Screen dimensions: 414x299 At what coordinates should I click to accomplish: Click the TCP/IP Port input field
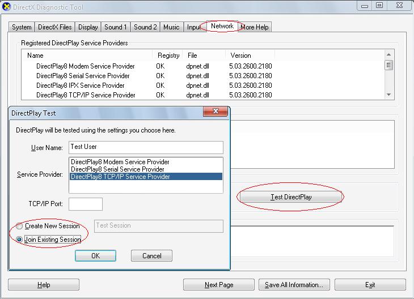point(86,204)
